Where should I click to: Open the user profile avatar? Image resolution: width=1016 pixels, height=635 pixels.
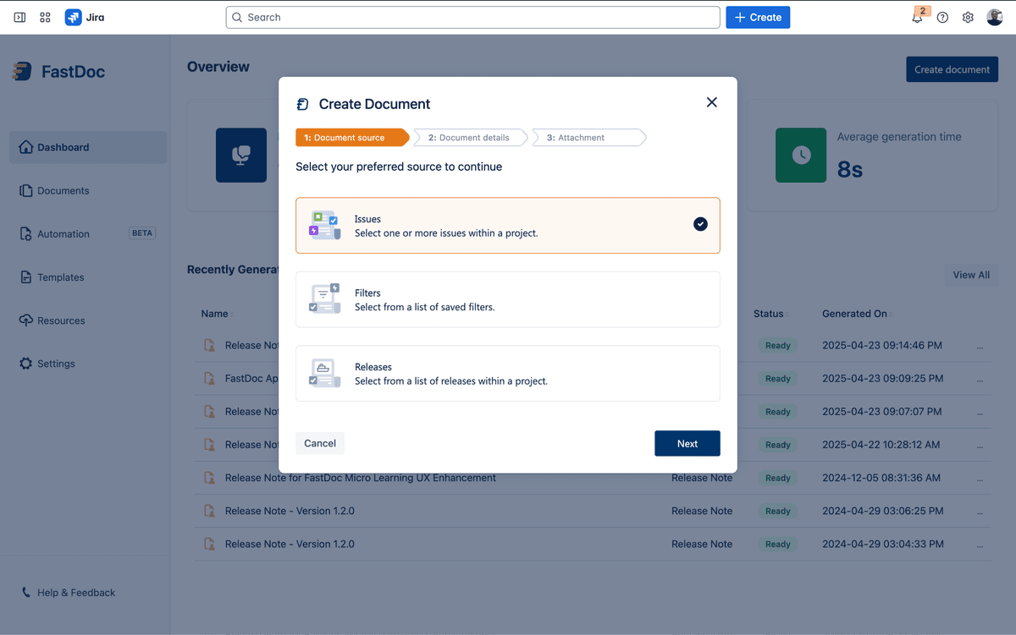pos(995,18)
